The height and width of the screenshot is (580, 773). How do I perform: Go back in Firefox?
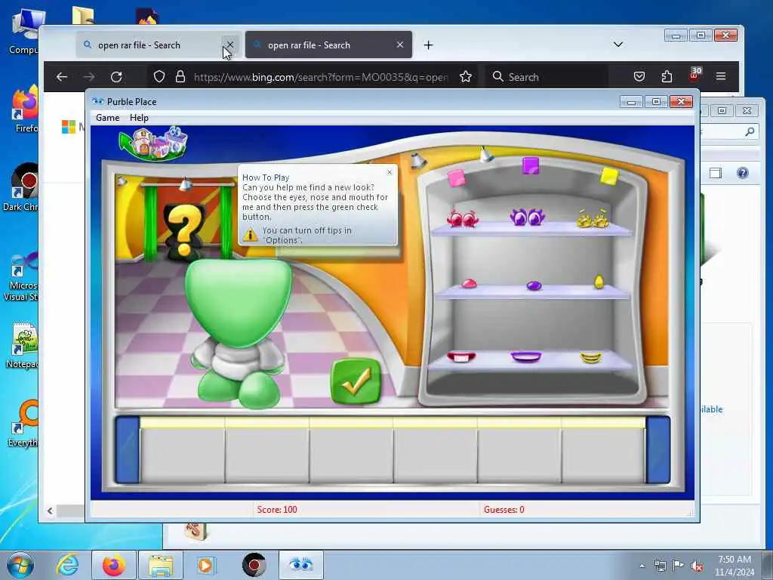click(x=62, y=76)
